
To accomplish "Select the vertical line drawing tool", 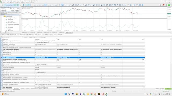I will click(x=65, y=5).
